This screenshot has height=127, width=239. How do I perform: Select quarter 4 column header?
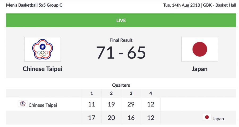[x=151, y=93]
